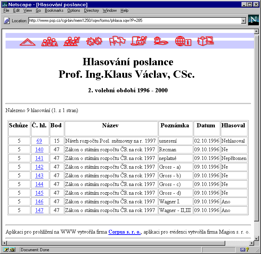Click the 'Nepřítomen' vote cell
261x254 pixels.
point(234,158)
